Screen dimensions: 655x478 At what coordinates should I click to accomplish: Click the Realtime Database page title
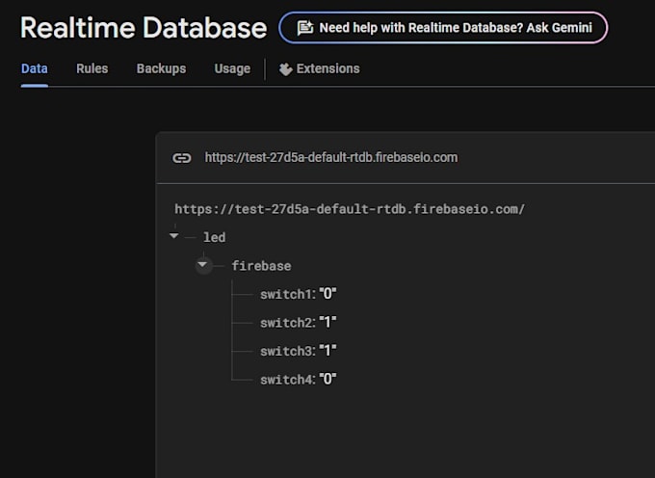point(144,28)
